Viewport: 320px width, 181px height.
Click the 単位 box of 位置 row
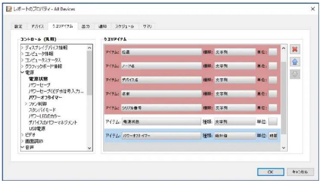(273, 52)
